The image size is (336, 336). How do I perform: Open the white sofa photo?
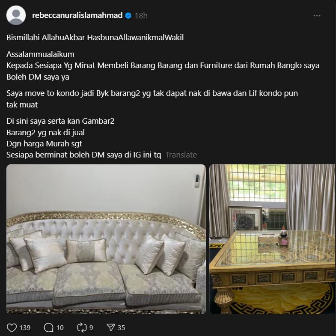click(x=106, y=239)
